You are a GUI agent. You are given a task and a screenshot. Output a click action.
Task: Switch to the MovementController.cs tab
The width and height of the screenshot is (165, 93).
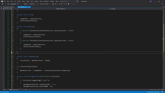[x=9, y=7]
